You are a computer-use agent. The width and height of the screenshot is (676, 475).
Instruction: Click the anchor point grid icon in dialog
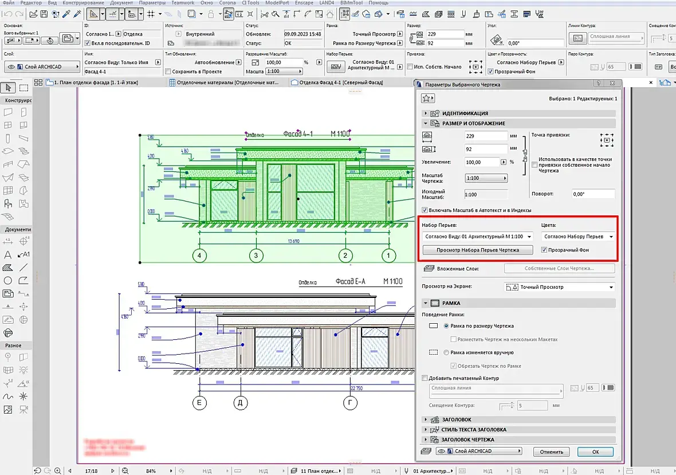607,140
